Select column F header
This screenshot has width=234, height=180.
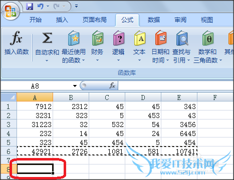click(x=215, y=97)
